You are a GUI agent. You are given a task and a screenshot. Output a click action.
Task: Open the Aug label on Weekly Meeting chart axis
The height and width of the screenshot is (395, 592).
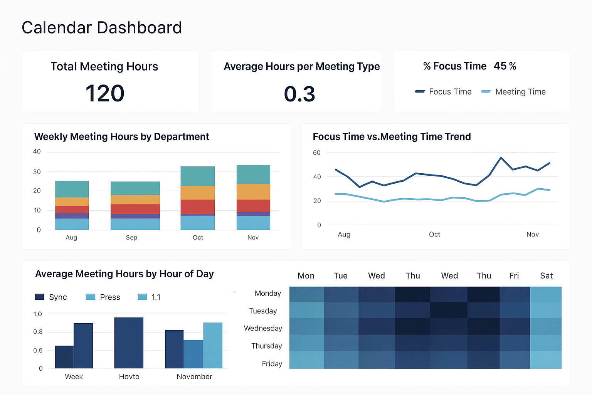71,237
